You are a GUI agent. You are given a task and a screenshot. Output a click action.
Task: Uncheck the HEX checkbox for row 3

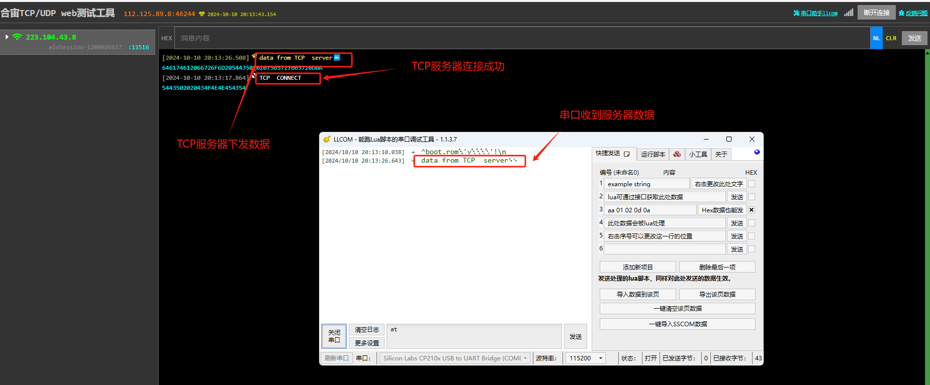pos(752,210)
